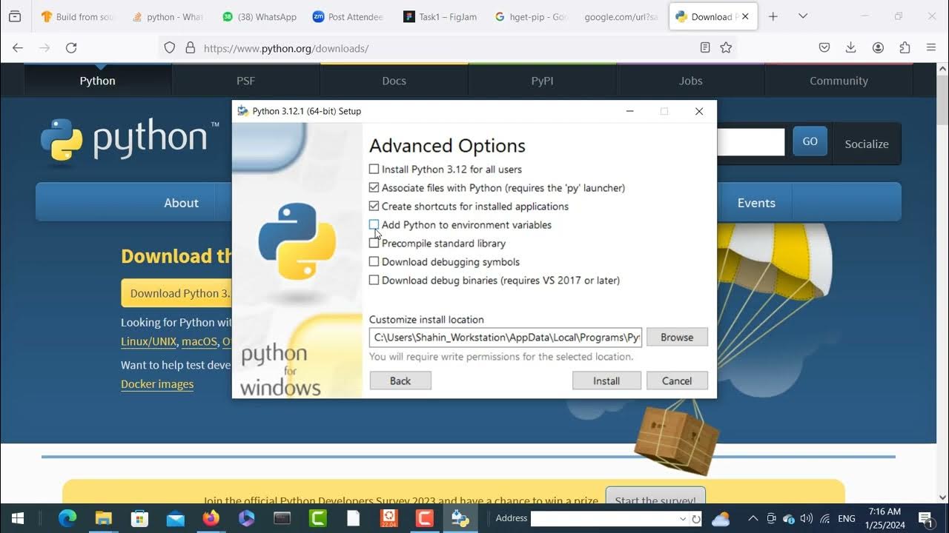Image resolution: width=949 pixels, height=533 pixels.
Task: Open the green Camtasia taskbar icon
Action: 317,518
